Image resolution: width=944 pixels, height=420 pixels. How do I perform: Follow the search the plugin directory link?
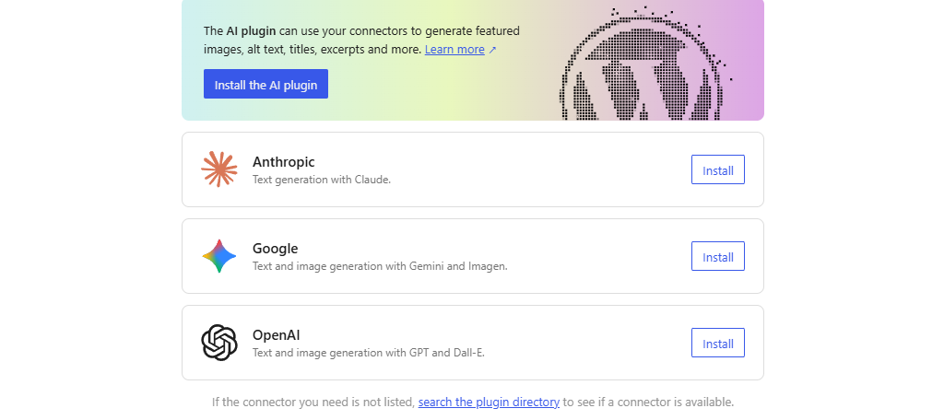pyautogui.click(x=489, y=402)
